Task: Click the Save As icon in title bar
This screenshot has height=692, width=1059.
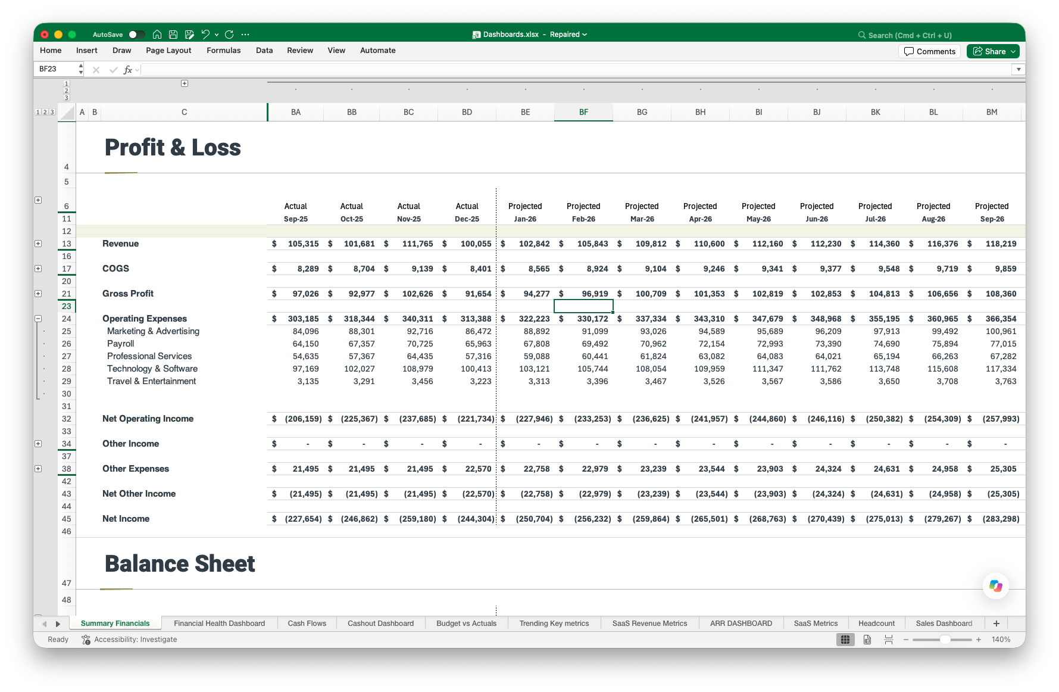Action: 189,35
